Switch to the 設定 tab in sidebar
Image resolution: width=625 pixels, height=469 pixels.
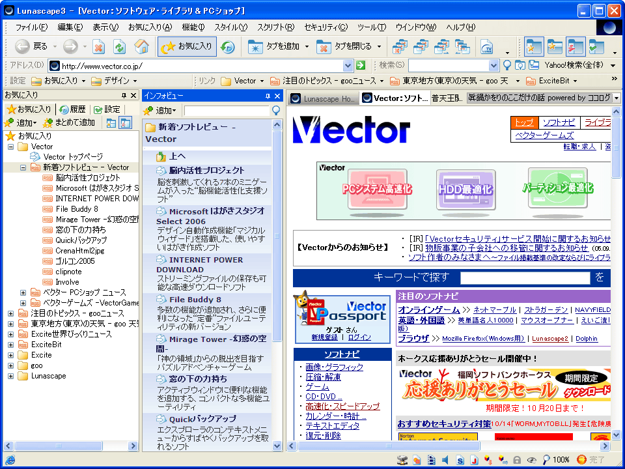tap(107, 109)
